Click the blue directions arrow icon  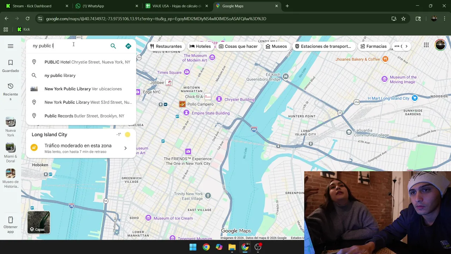pos(128,46)
